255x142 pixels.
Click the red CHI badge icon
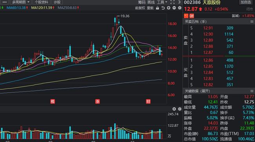click(192, 16)
